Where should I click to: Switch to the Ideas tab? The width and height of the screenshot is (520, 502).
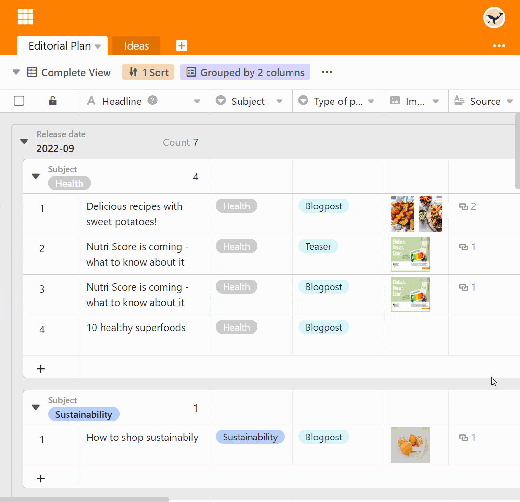click(136, 46)
